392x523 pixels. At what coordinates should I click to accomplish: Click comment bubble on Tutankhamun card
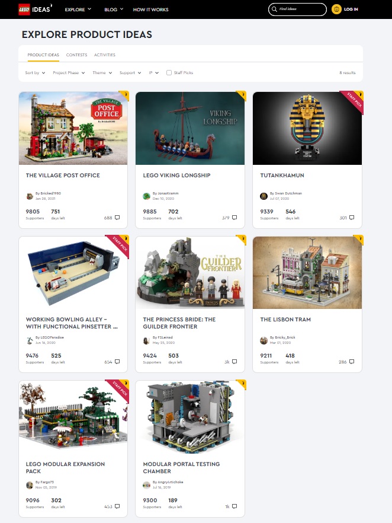352,218
